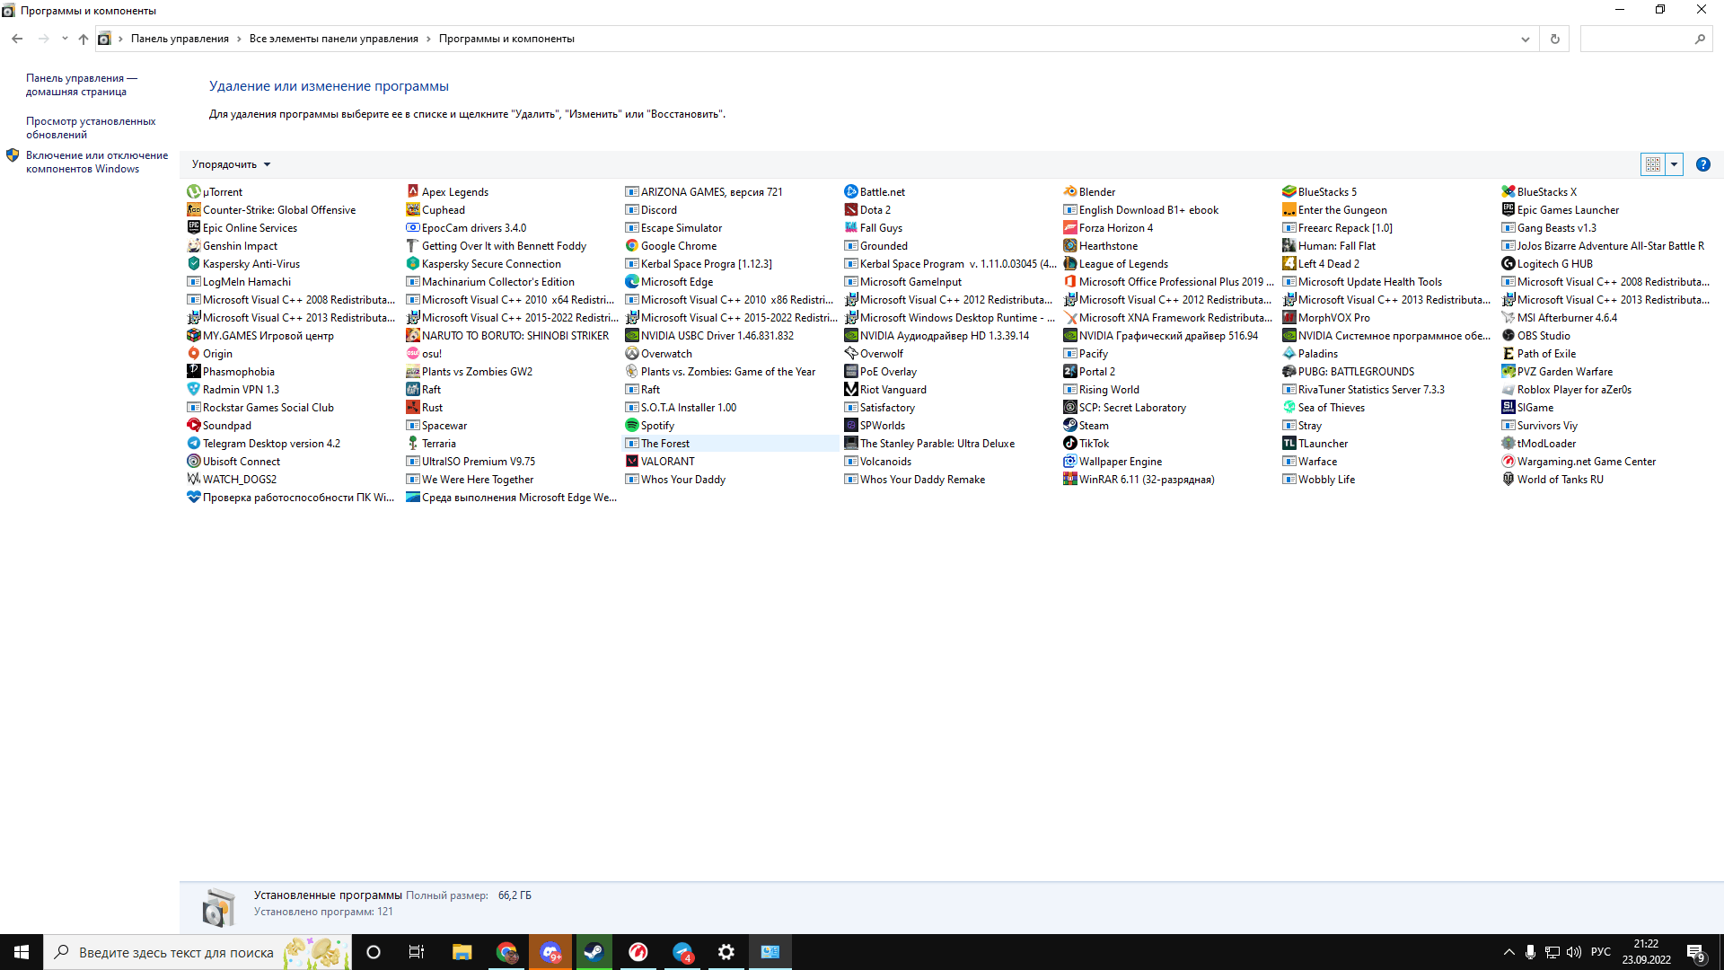This screenshot has height=970, width=1724.
Task: Open Включение или отключение компонентов Windows
Action: click(97, 162)
